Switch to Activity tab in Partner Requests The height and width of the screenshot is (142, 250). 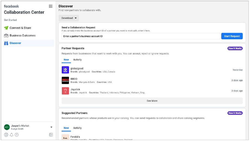tap(77, 60)
